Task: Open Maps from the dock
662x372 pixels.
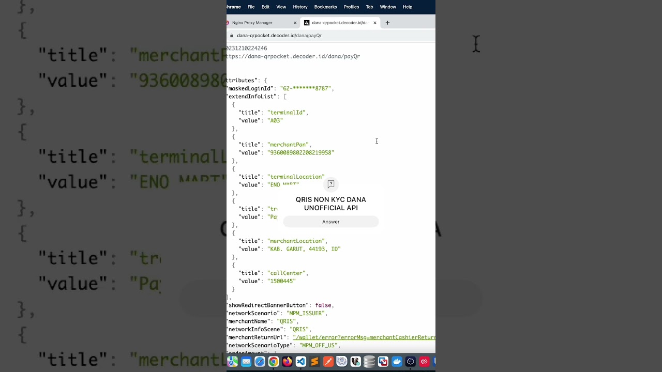Action: 232,362
